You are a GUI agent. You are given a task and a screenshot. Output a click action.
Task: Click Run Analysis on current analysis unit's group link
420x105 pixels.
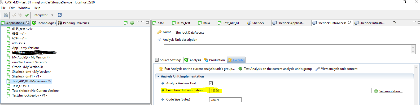tap(199, 69)
